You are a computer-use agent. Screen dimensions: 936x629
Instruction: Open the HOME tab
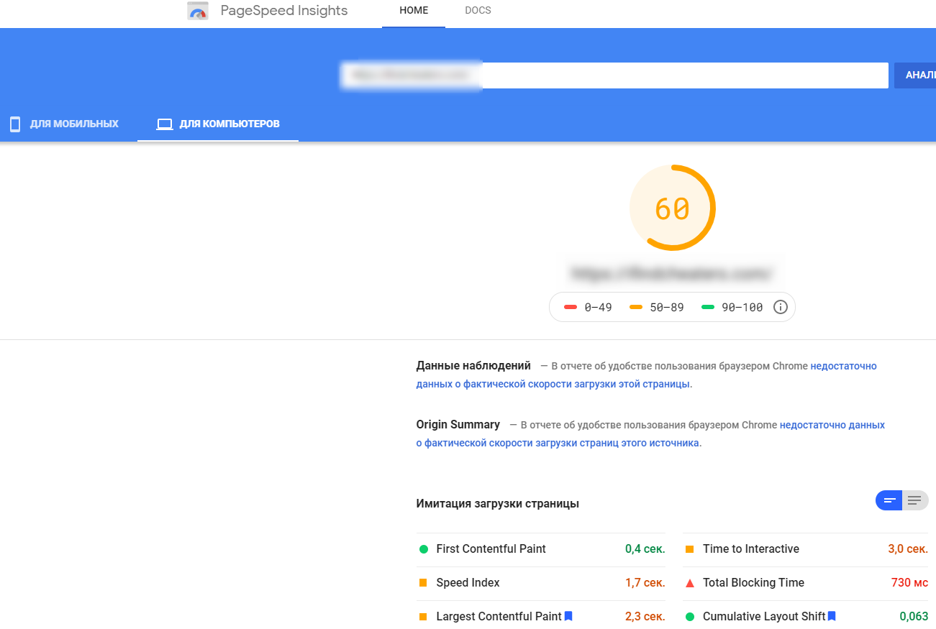(x=414, y=11)
